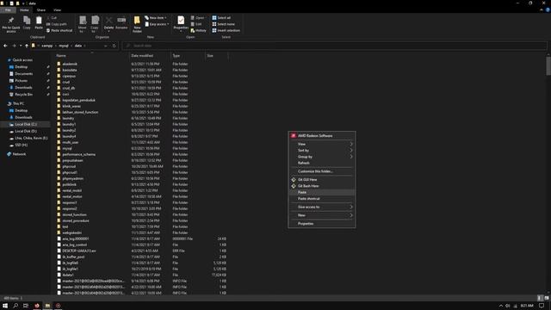Expand New submenu in context menu
The image size is (551, 310).
point(321,215)
